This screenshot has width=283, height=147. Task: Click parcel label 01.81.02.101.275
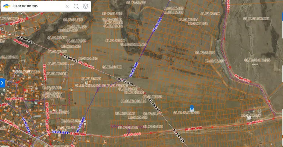[x=186, y=113]
